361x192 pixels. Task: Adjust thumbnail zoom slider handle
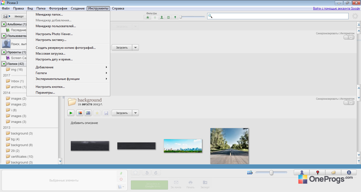click(271, 172)
